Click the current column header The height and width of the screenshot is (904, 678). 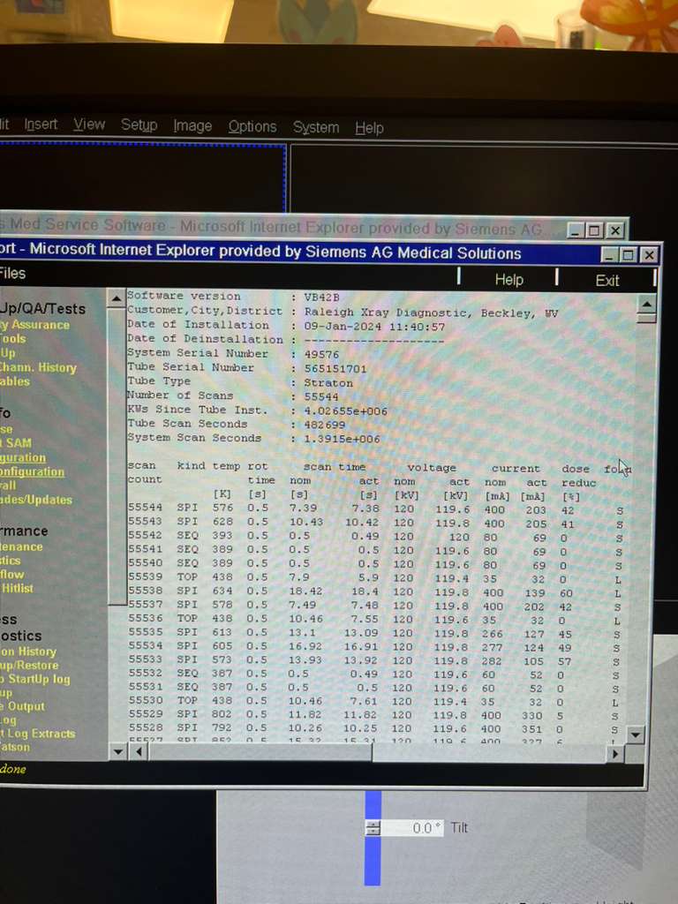coord(516,469)
